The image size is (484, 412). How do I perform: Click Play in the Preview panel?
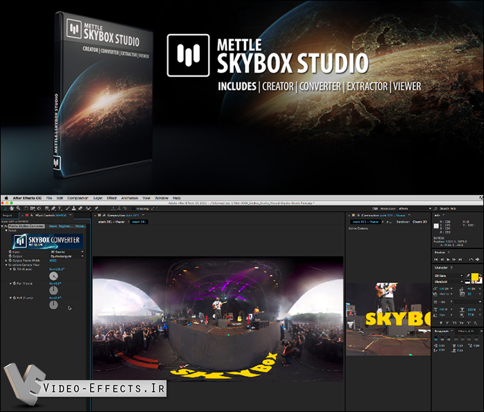(x=448, y=259)
